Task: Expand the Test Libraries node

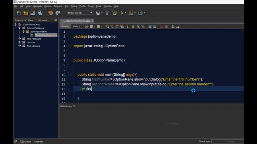Action: coord(20,46)
